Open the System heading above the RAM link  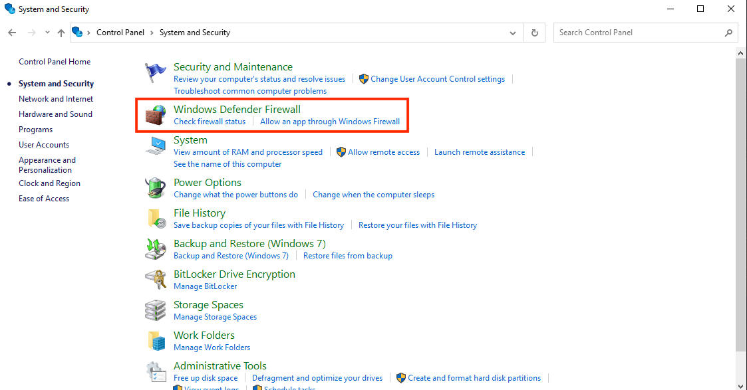pyautogui.click(x=190, y=140)
